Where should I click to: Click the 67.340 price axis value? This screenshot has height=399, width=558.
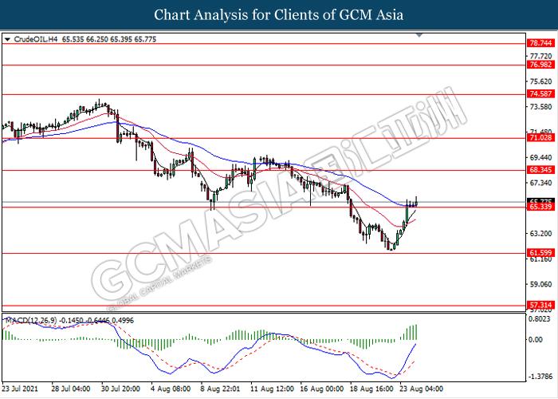pyautogui.click(x=541, y=183)
